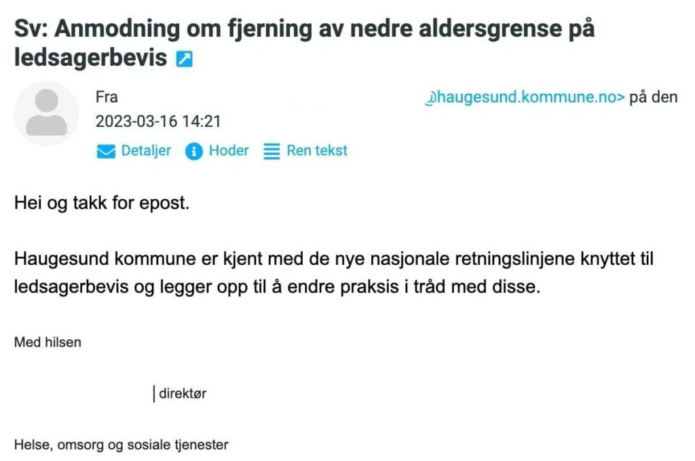Click the word "ledsagerbevis" in the subject

(90, 58)
